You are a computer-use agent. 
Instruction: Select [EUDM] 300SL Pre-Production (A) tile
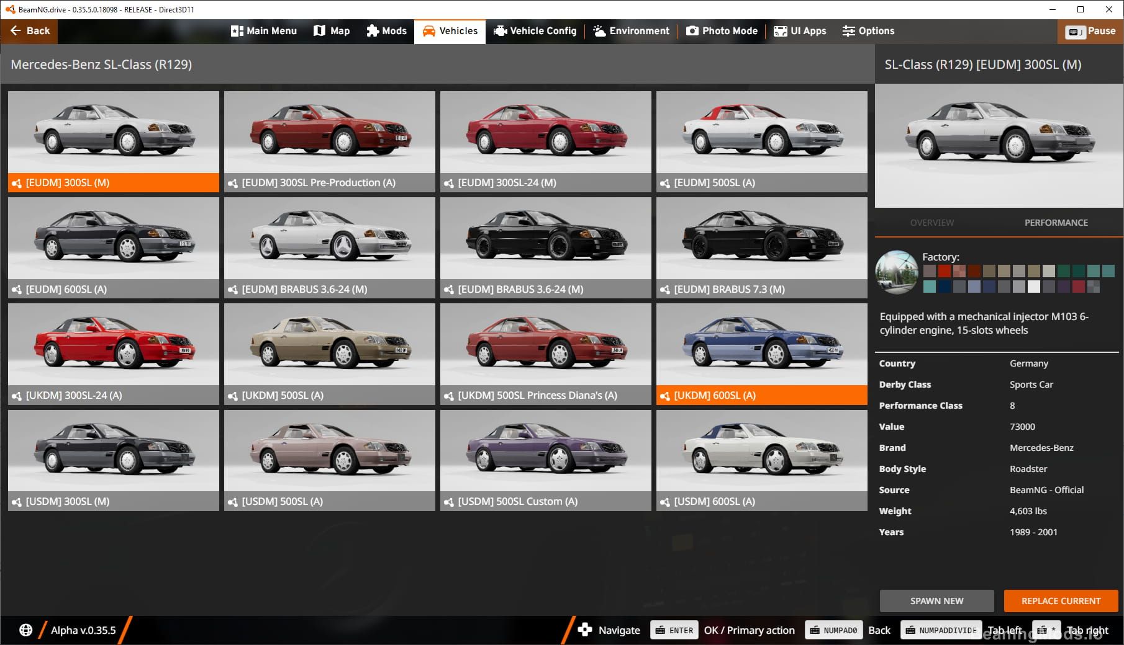click(x=330, y=141)
